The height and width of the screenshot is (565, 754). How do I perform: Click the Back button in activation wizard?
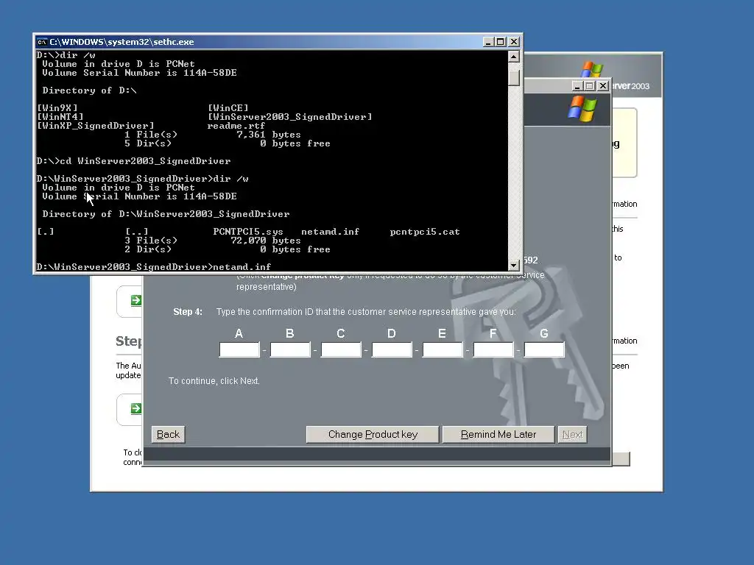click(168, 434)
